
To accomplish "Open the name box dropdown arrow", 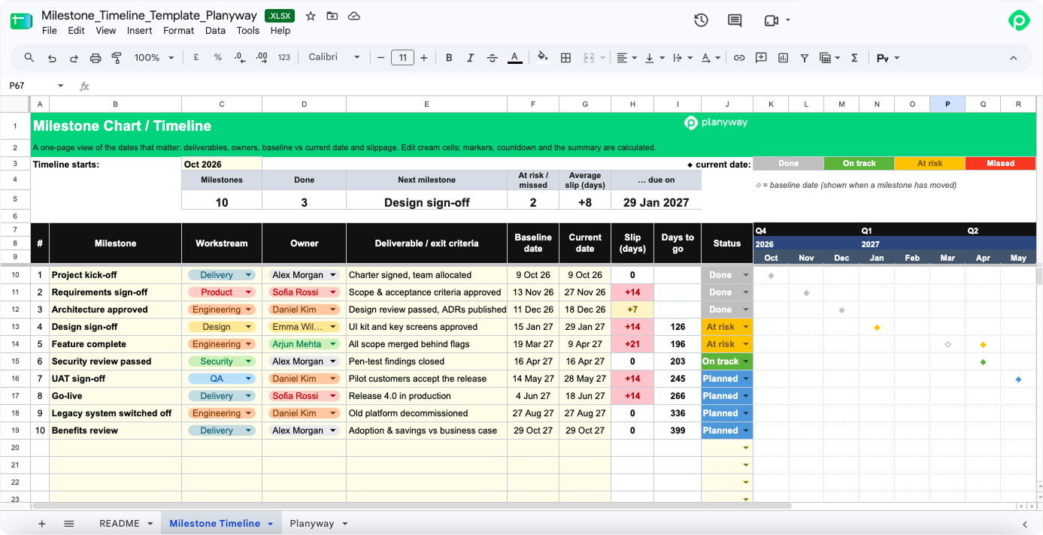I will [x=61, y=86].
